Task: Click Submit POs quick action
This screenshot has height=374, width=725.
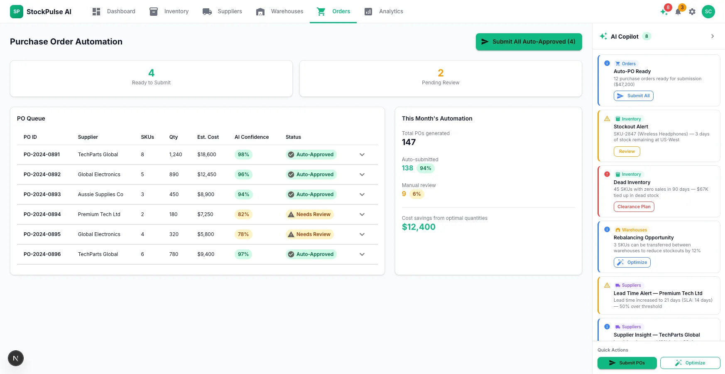Action: 627,363
